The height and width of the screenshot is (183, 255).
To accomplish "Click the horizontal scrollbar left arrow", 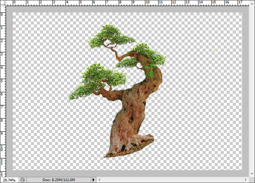I will 99,180.
